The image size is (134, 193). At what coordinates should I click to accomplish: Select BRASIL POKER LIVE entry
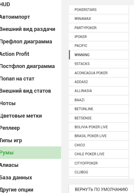pos(99,136)
